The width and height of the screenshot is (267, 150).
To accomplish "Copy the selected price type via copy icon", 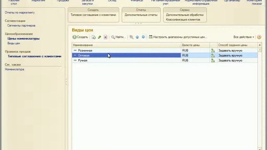I will (x=93, y=37).
